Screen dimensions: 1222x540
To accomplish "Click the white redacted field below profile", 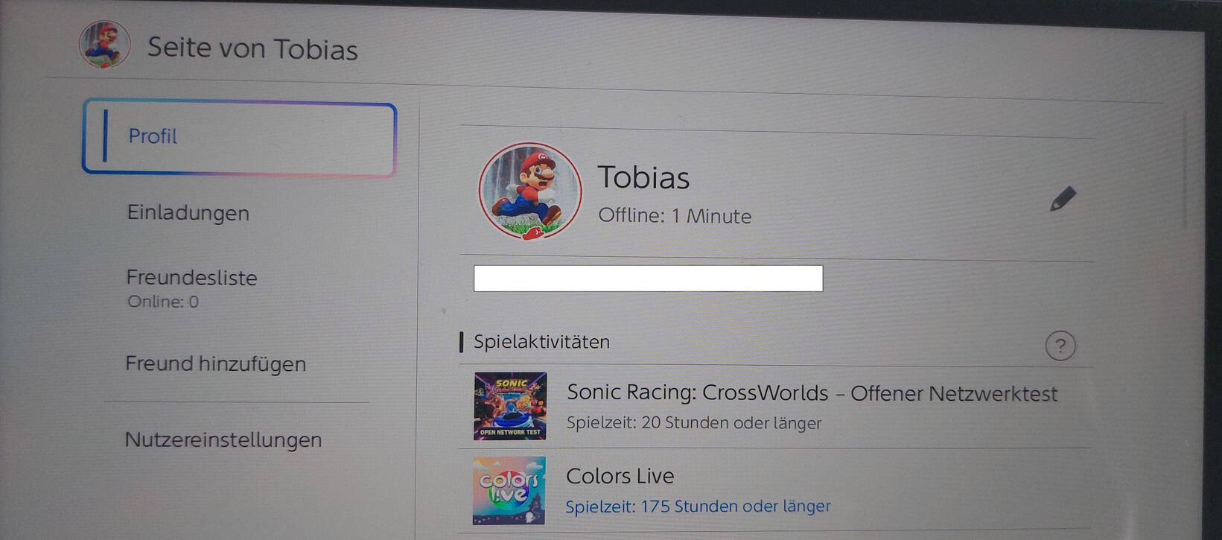I will (x=648, y=279).
